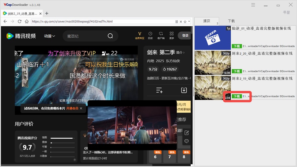Click the search magnifier icon
Image resolution: width=297 pixels, height=167 pixels.
coord(110,36)
